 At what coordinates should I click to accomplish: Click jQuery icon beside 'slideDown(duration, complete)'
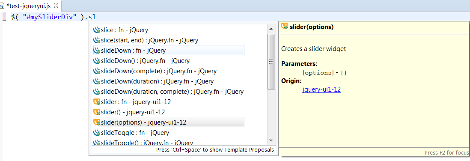coord(96,92)
